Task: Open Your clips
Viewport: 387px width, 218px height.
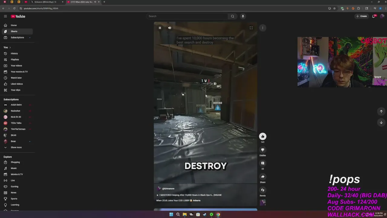Action: [17, 90]
